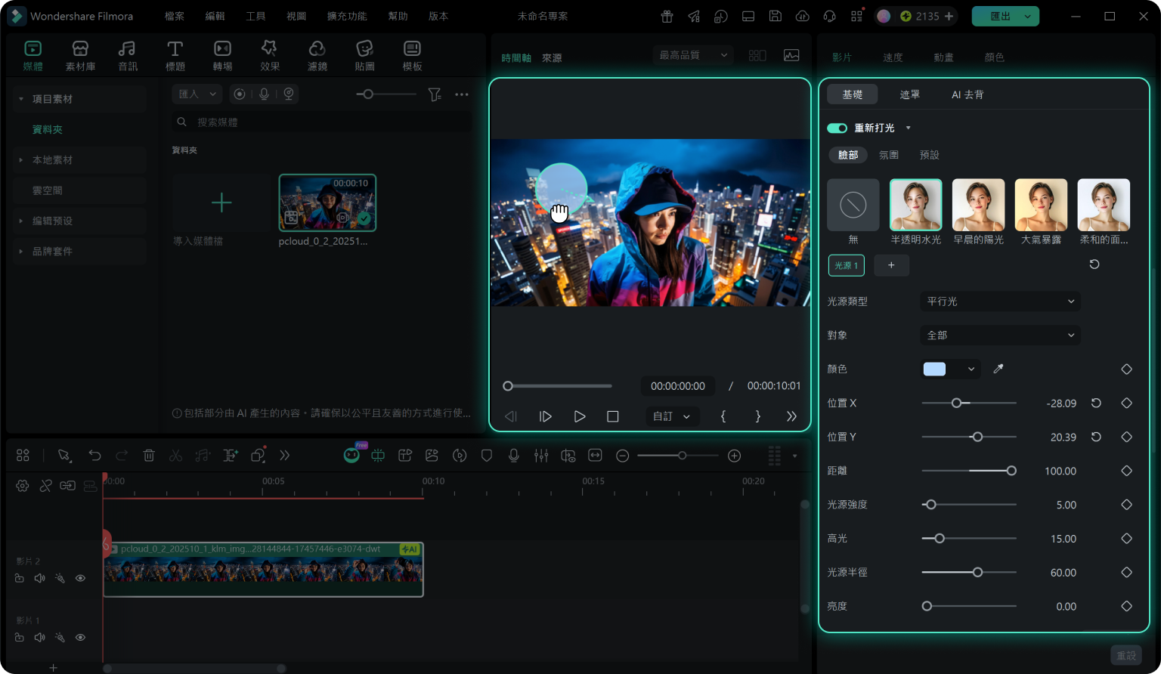Toggle lock on 影片 1 track
Screen dimensions: 1161x674
point(20,637)
